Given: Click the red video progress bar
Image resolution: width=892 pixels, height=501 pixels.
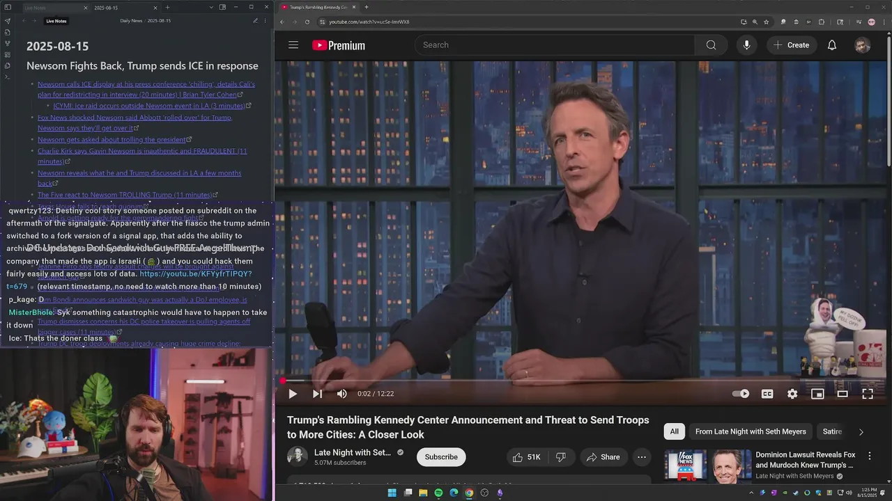Looking at the screenshot, I should [583, 381].
